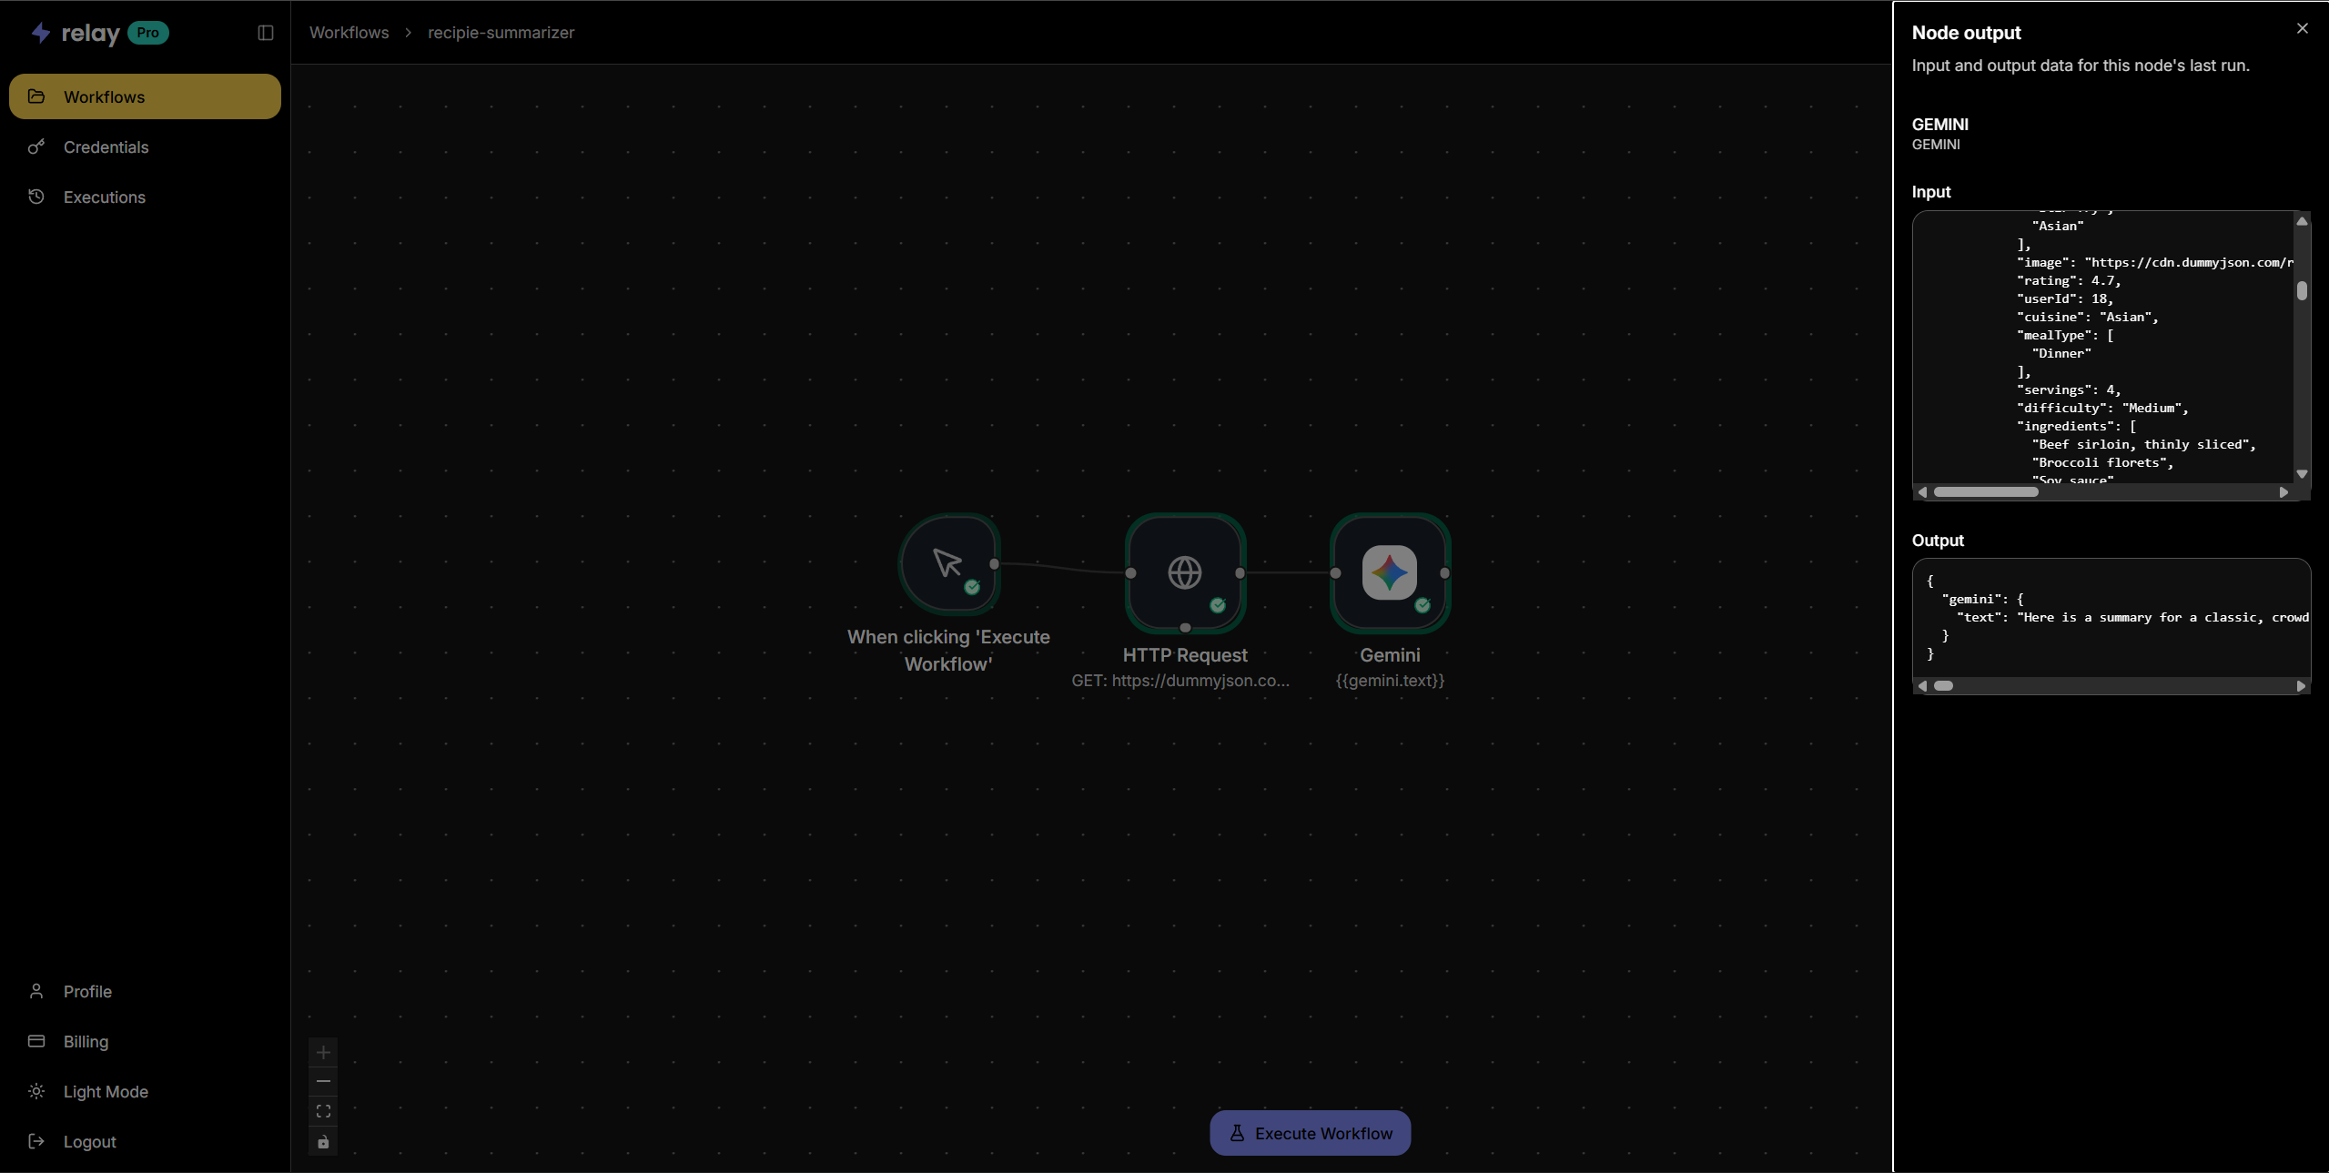This screenshot has width=2329, height=1173.
Task: Click the "servings": 4 input line
Action: point(2069,390)
